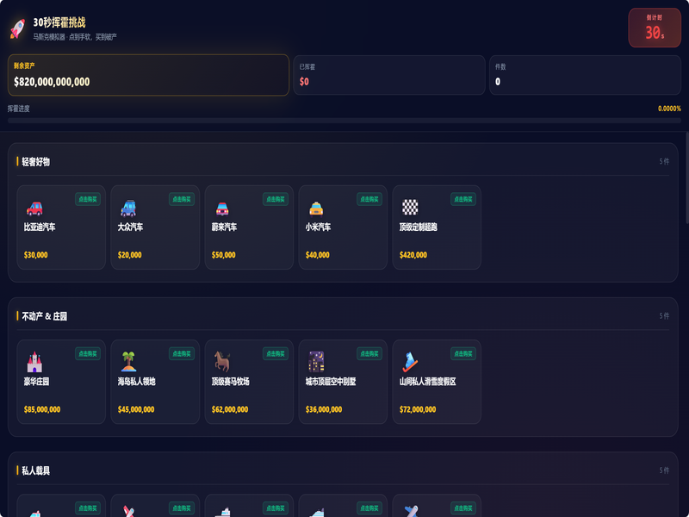Click 点击购买 on the 小米汽车 card
The image size is (689, 517).
click(369, 199)
